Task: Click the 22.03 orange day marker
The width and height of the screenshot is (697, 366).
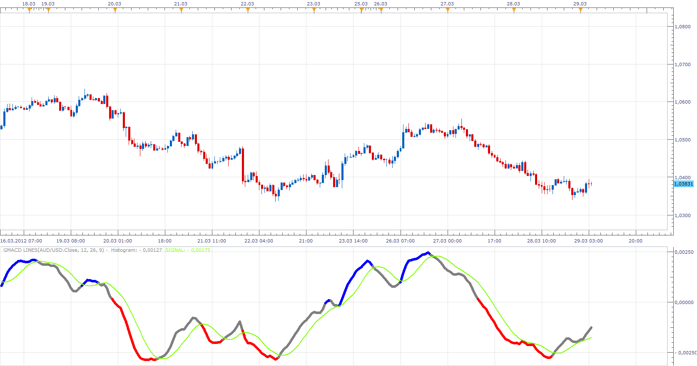Action: coord(248,10)
